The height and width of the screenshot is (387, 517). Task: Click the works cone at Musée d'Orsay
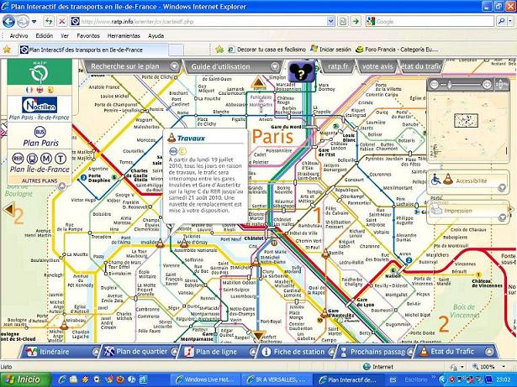184,243
